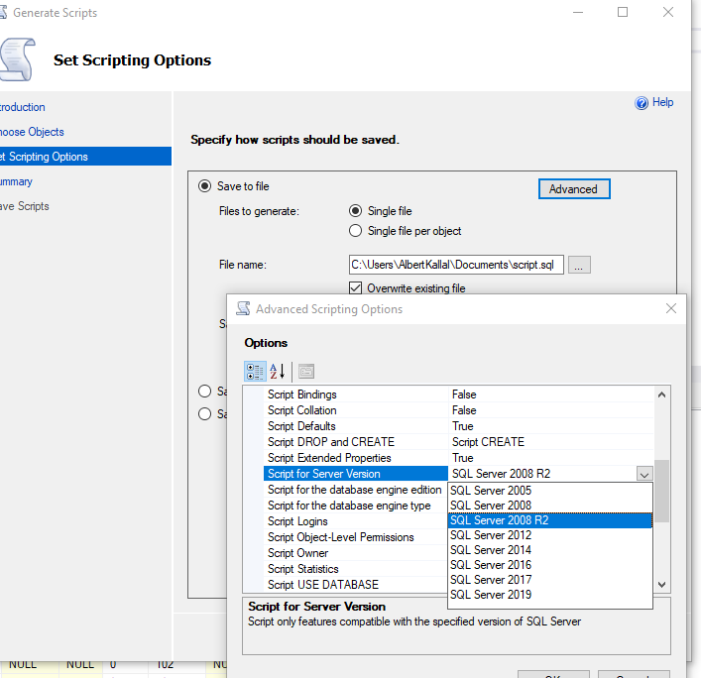Click the Categorized view icon in Options toolbar
The width and height of the screenshot is (701, 678).
click(255, 372)
